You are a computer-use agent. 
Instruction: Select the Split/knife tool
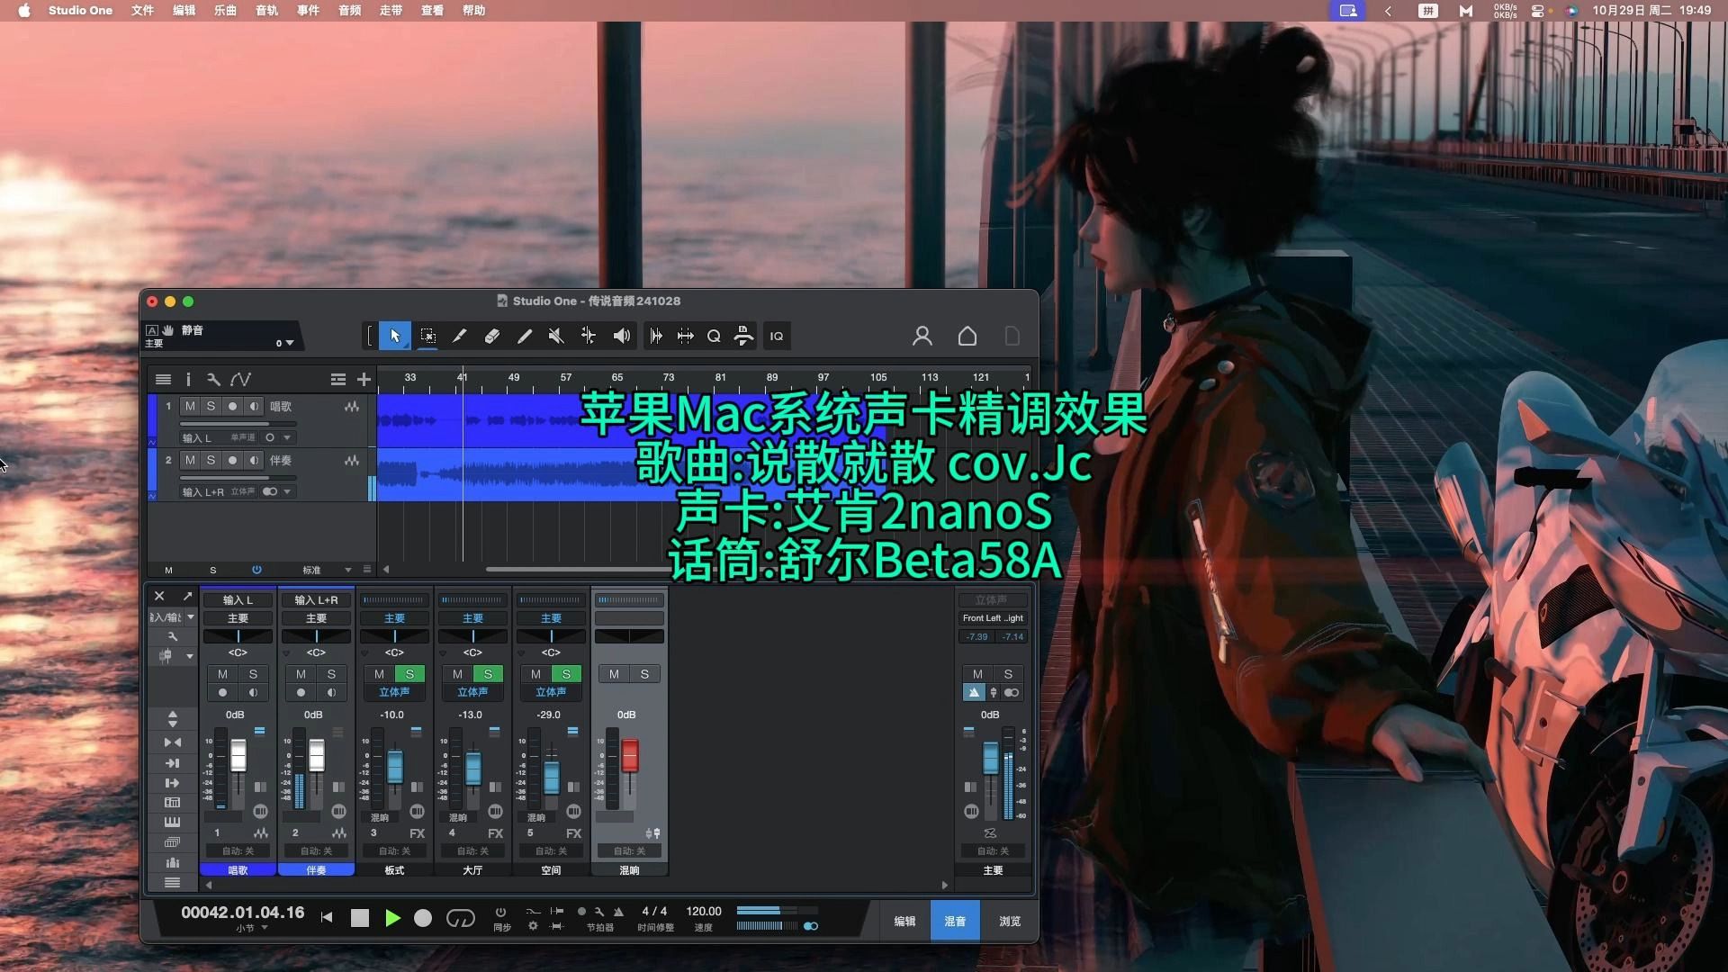click(x=461, y=336)
